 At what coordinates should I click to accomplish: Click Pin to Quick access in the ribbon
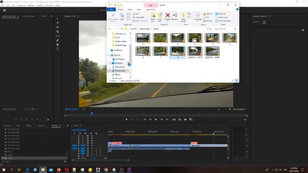click(113, 17)
